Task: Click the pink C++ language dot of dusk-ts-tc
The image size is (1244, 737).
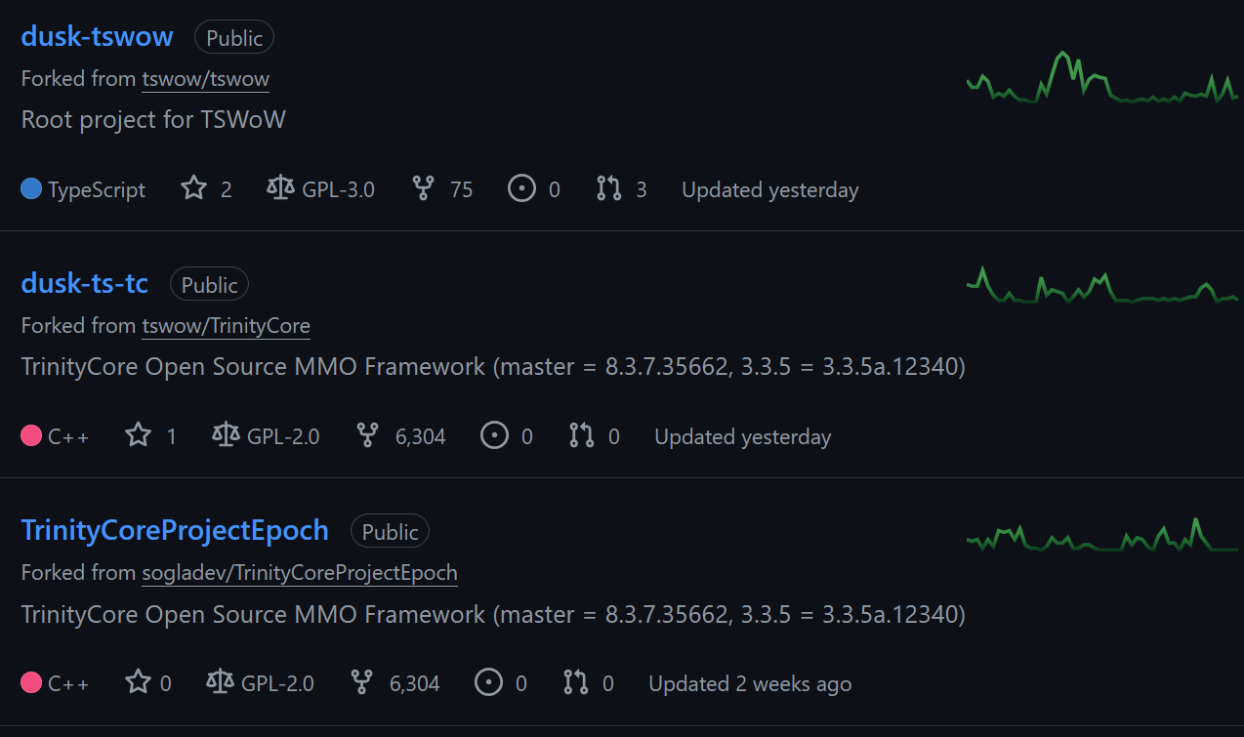Action: click(31, 435)
